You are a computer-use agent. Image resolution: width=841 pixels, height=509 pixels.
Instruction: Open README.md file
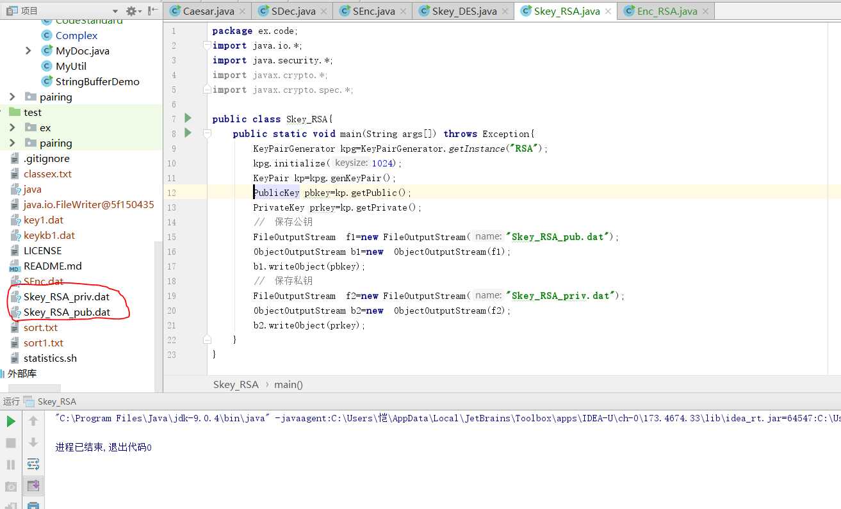coord(53,266)
